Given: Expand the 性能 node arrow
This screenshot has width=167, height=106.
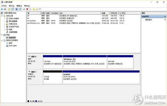Looking at the screenshot, I should [x=4, y=29].
